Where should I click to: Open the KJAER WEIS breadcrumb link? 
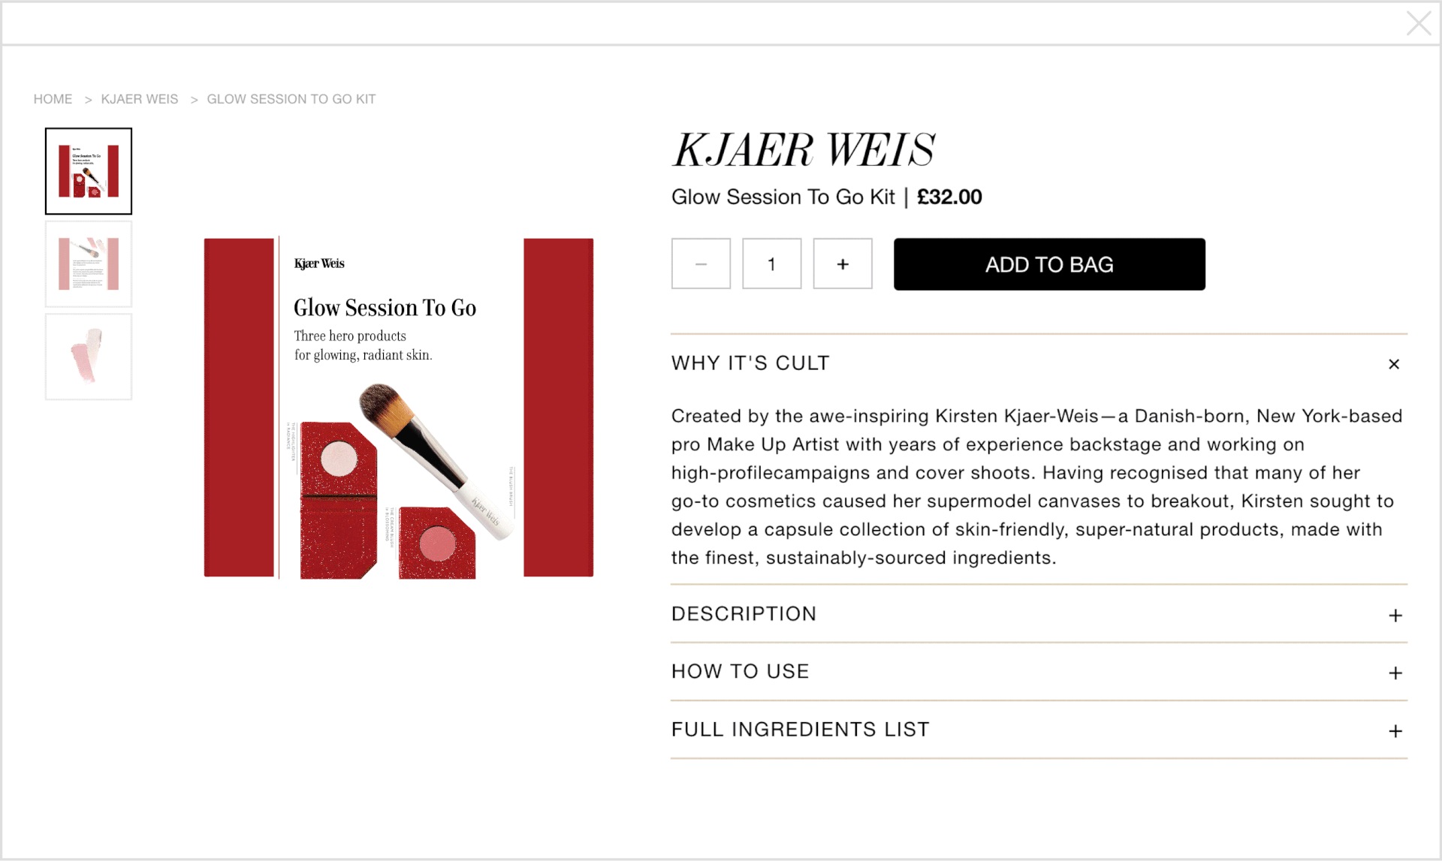click(x=140, y=99)
